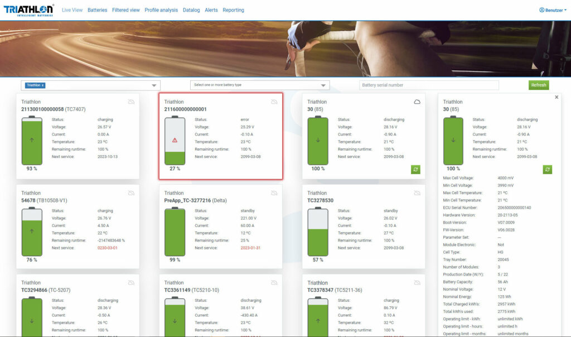
Task: Click the 221.00 V voltage value
Action: point(248,218)
